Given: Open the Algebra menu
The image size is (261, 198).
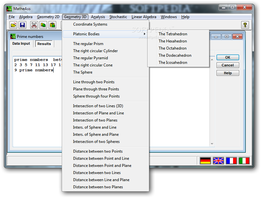Looking at the screenshot, I should pyautogui.click(x=26, y=17).
